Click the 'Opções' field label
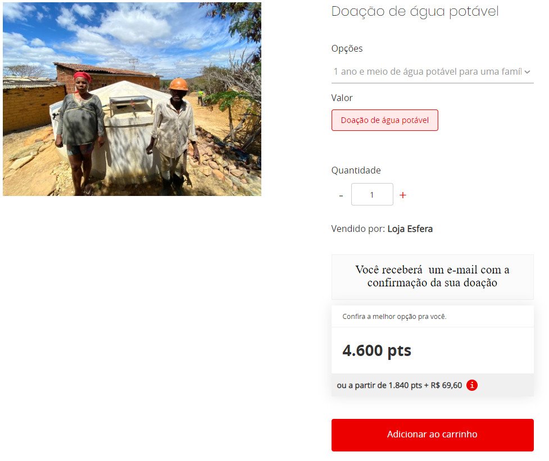The image size is (549, 461). point(347,48)
